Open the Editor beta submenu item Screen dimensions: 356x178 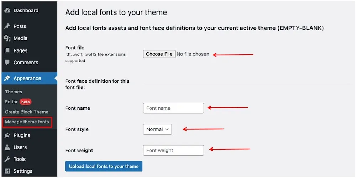11,102
